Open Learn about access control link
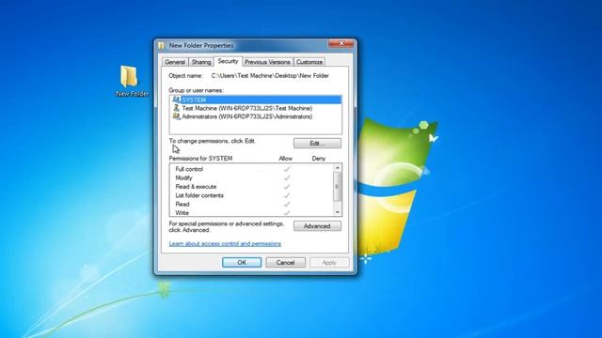602x338 pixels. pyautogui.click(x=225, y=244)
